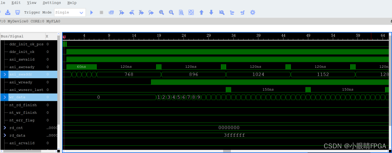The image size is (392, 153).
Task: Select the axi_wready signal row
Action: point(29,82)
